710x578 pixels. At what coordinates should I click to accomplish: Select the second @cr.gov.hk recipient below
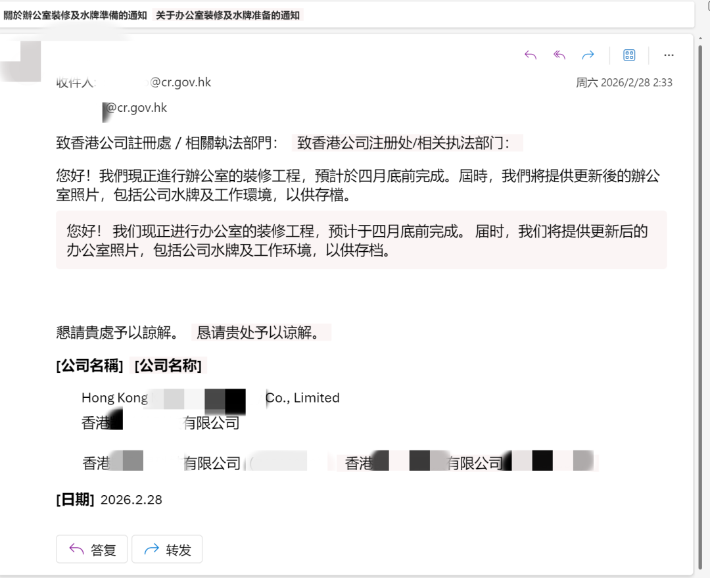[136, 108]
